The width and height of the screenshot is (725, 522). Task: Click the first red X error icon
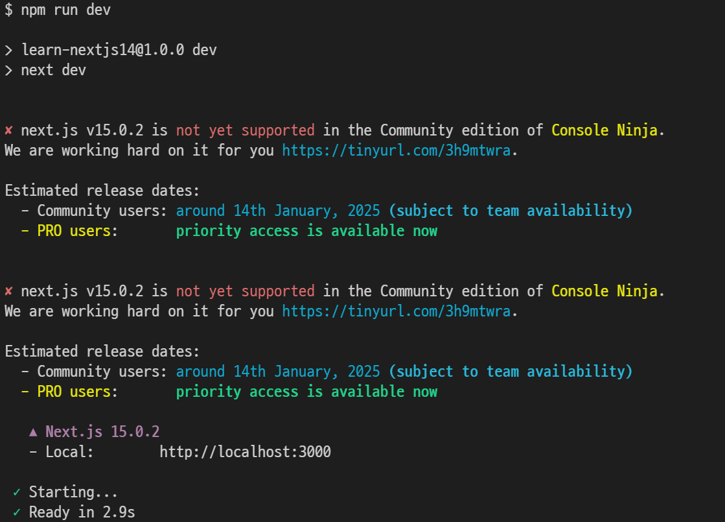[9, 130]
